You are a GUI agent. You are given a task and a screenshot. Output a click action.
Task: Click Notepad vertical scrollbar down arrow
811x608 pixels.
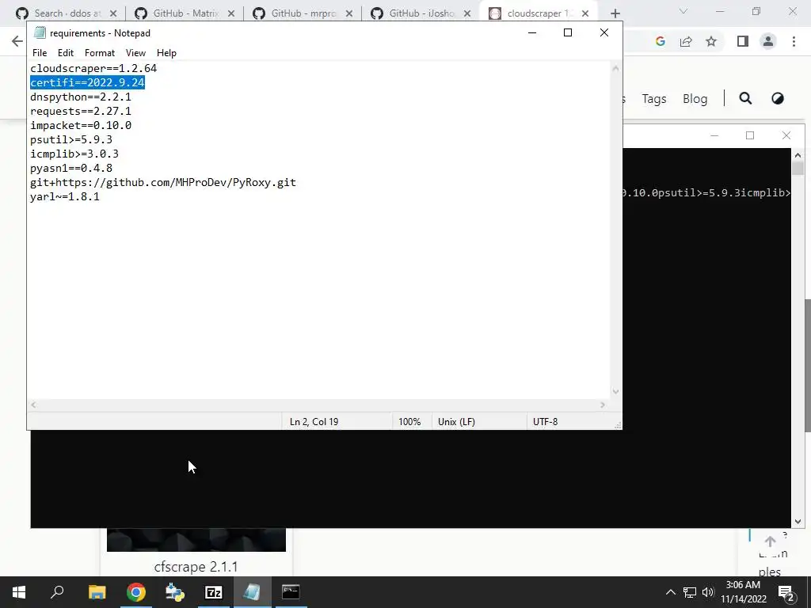click(x=615, y=391)
